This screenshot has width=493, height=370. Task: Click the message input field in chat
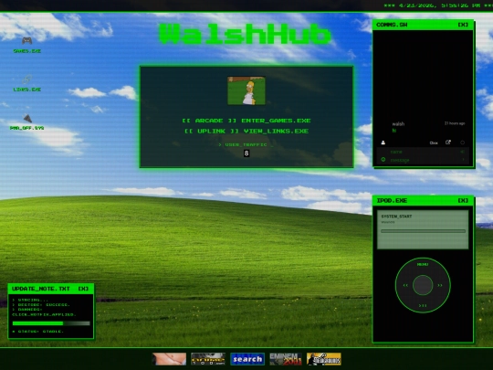point(424,160)
